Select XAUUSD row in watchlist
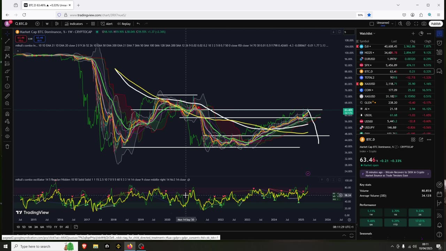Image resolution: width=446 pixels, height=251 pixels. 395,84
